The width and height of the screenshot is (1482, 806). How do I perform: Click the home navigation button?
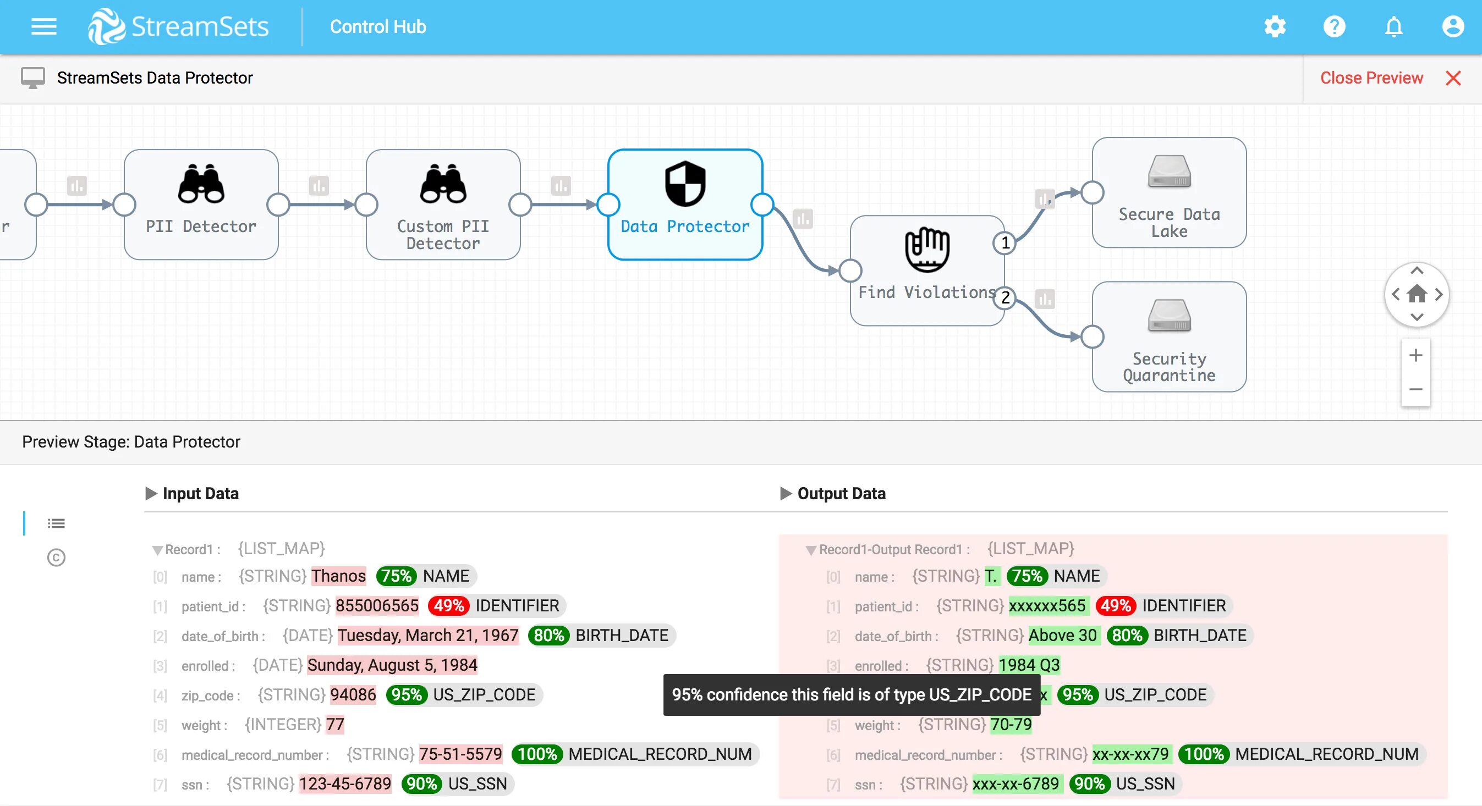1418,294
